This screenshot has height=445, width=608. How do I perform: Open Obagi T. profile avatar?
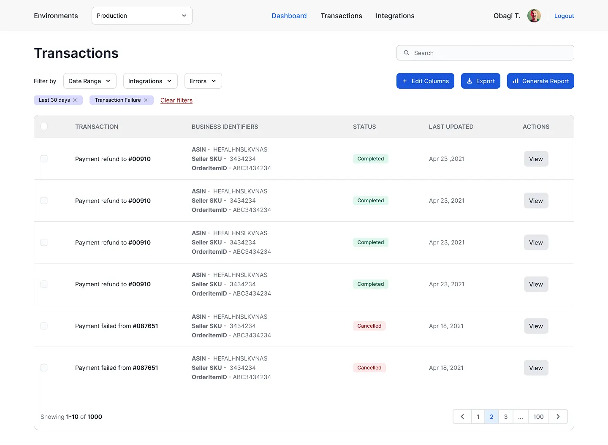point(534,16)
